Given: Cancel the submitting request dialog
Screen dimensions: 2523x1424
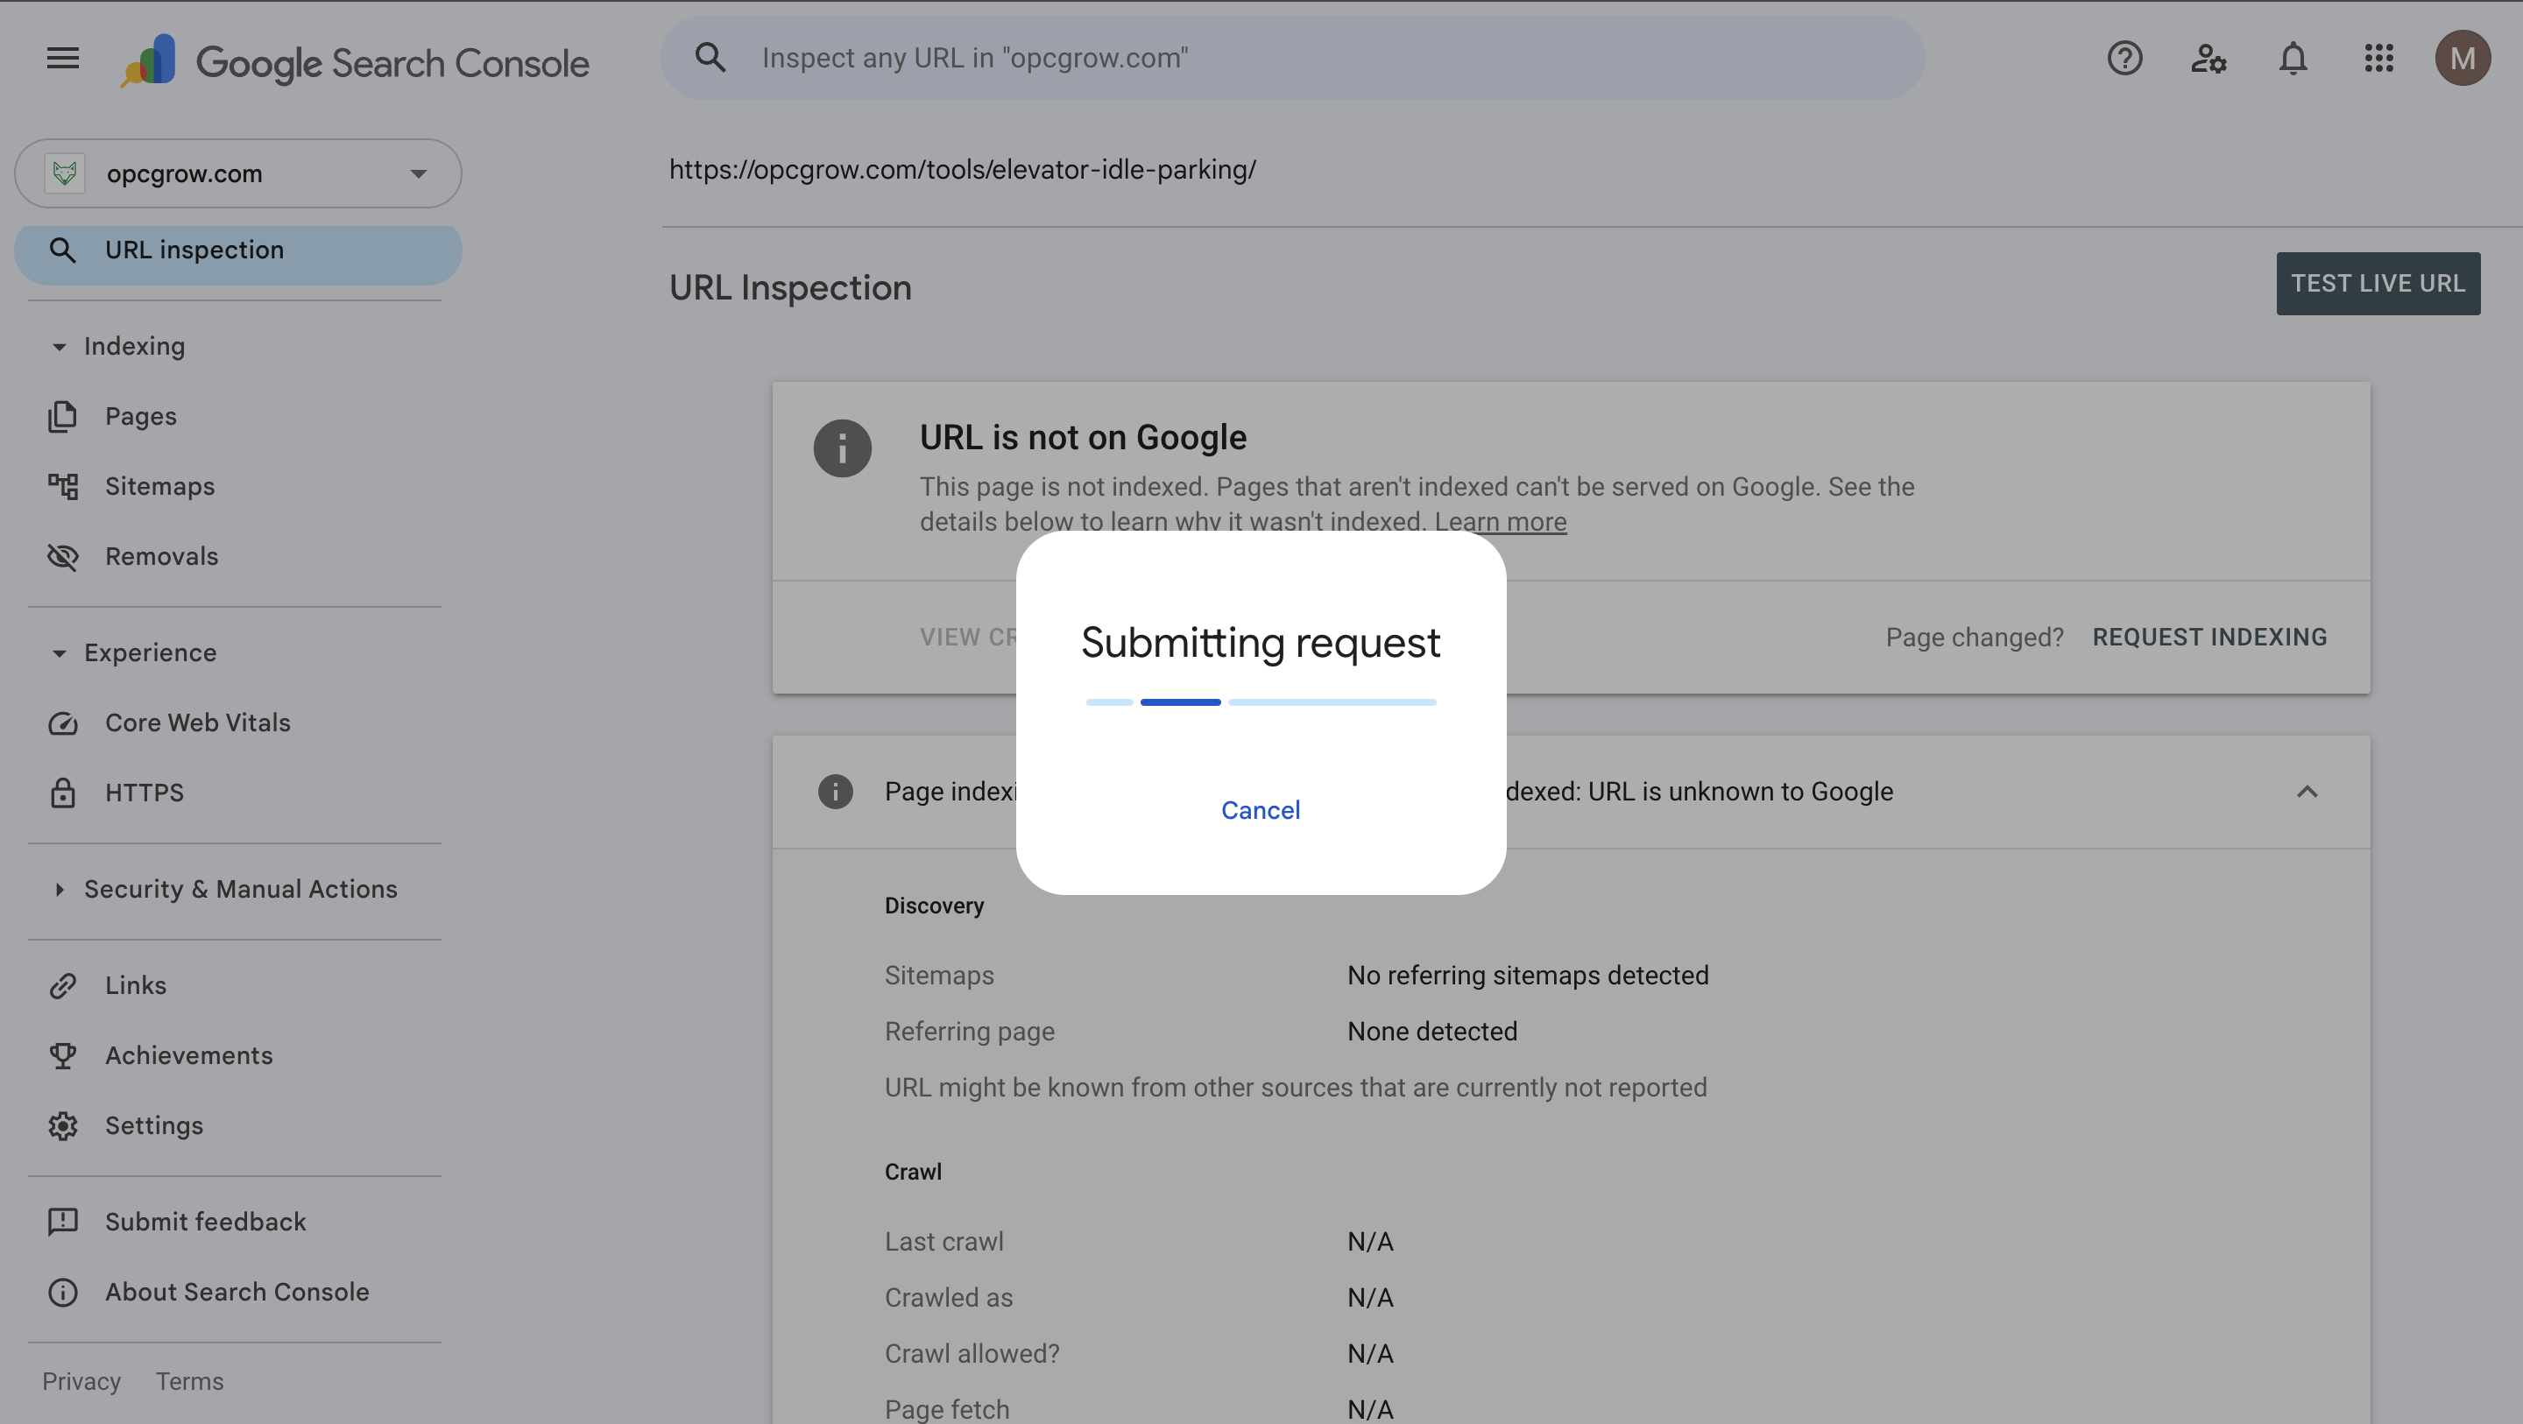Looking at the screenshot, I should [1261, 810].
